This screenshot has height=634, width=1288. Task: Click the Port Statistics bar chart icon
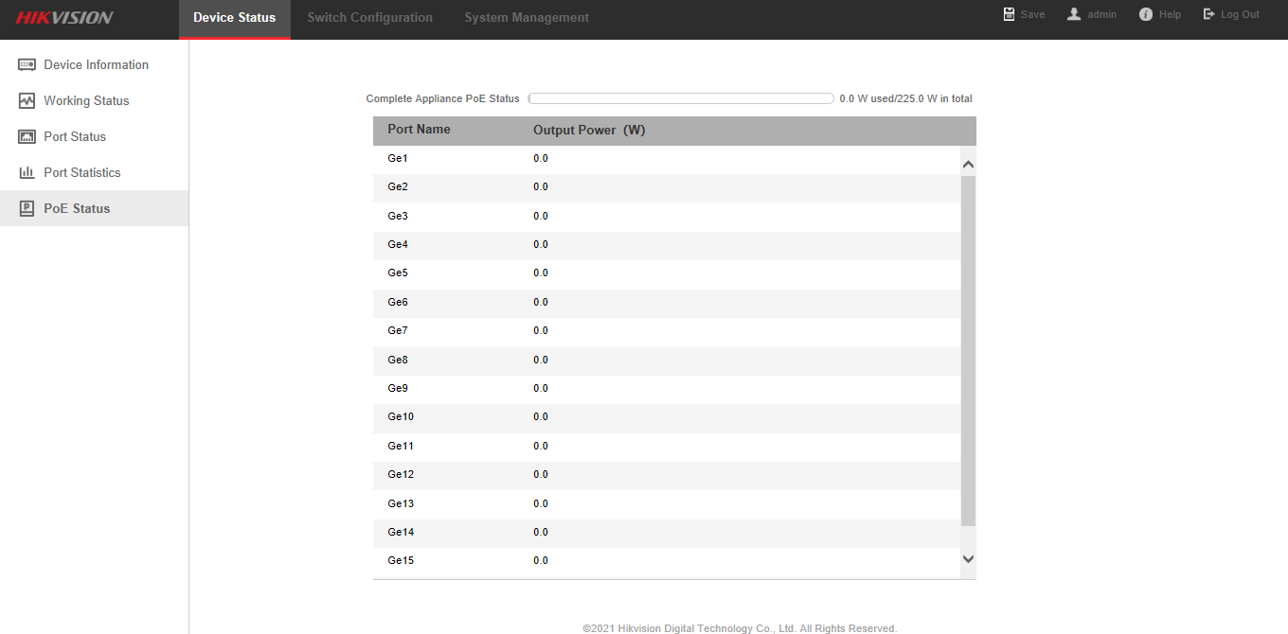tap(27, 173)
